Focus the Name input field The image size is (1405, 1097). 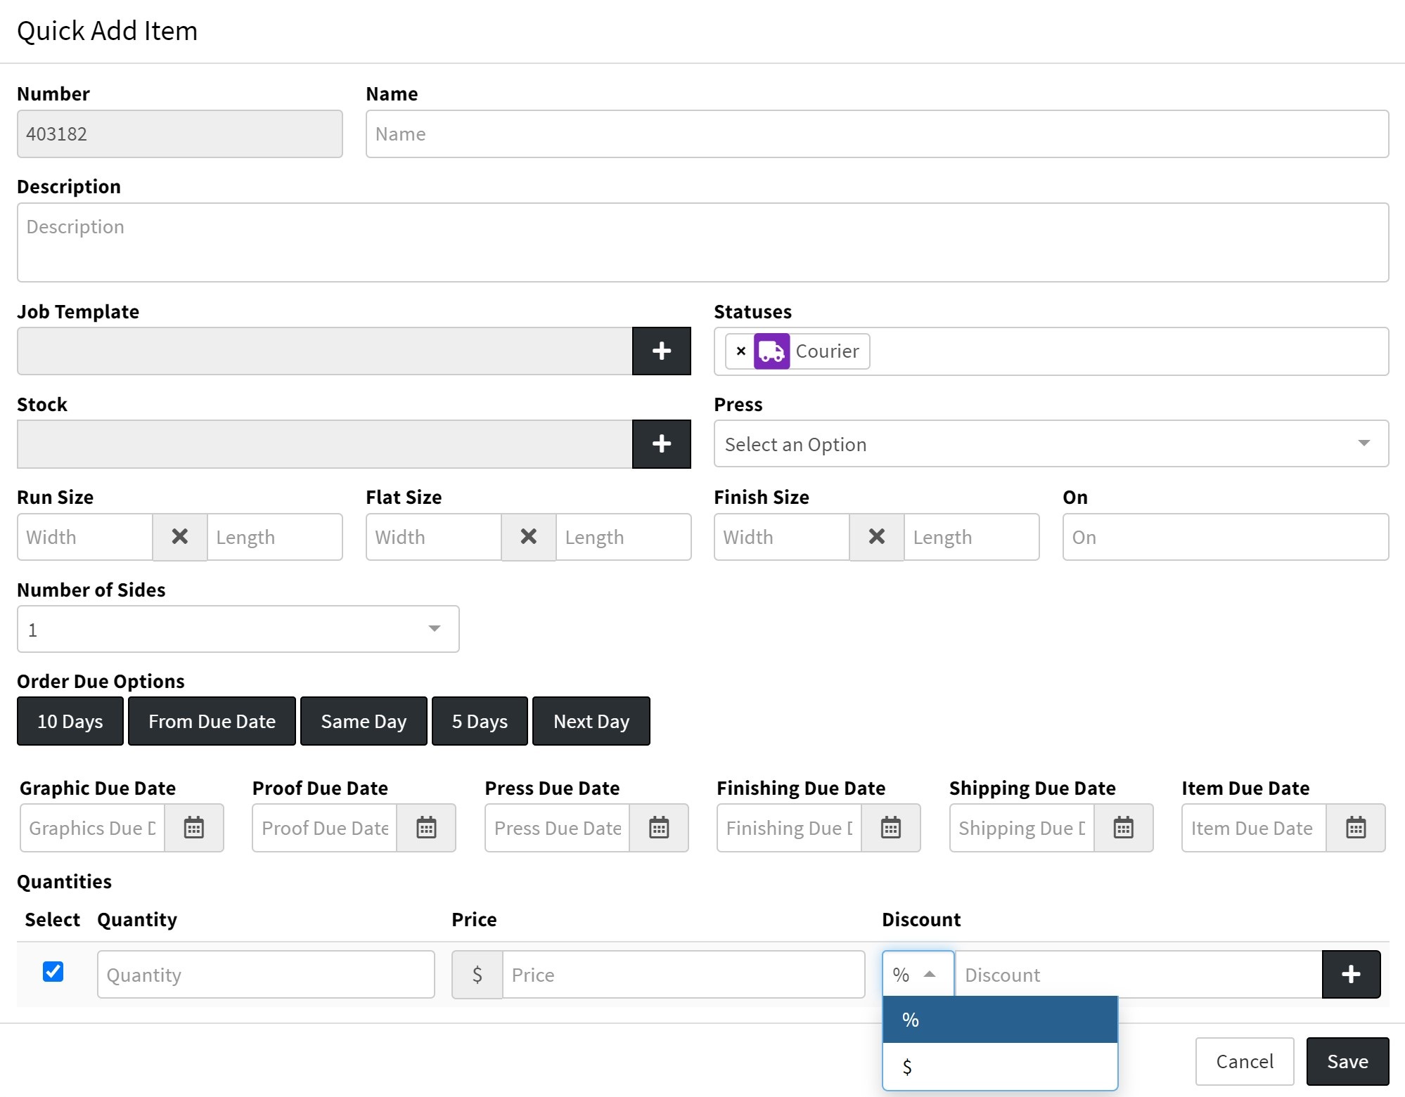pos(876,134)
